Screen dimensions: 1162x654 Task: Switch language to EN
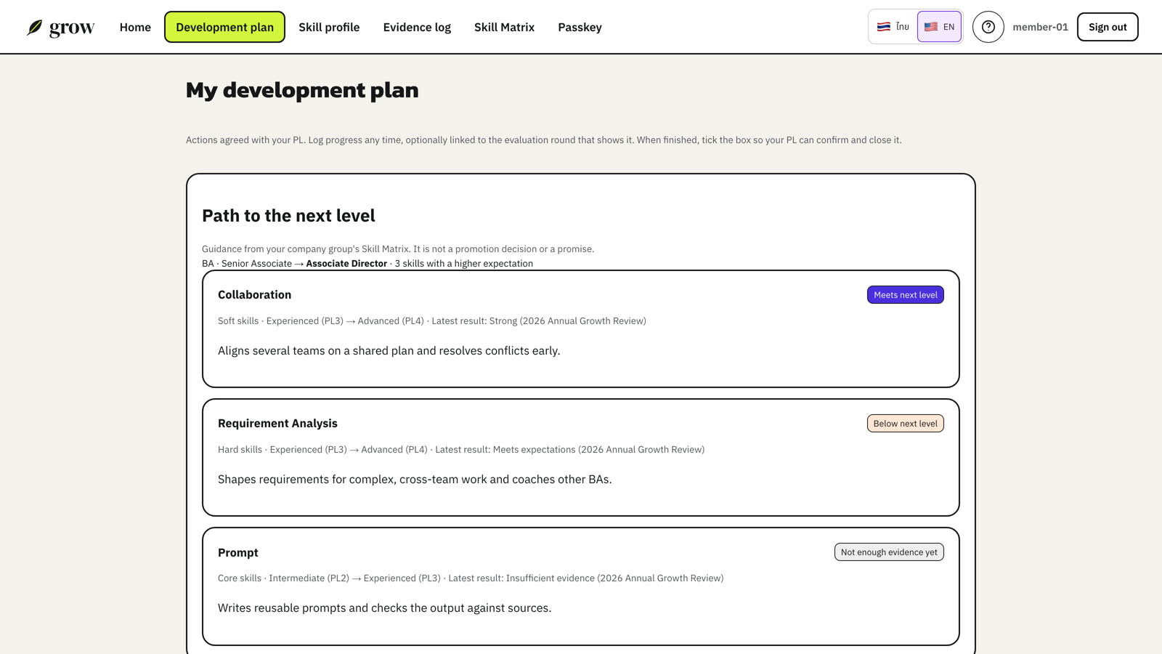[x=939, y=27]
